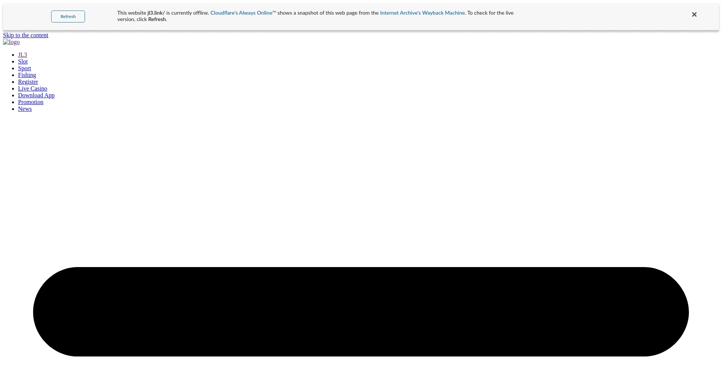This screenshot has height=373, width=722.
Task: Click bold Refresh word ending banner message
Action: click(157, 20)
